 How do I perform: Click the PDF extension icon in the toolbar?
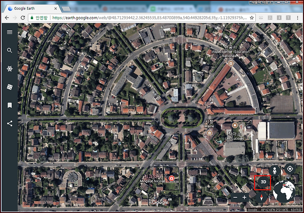270,18
